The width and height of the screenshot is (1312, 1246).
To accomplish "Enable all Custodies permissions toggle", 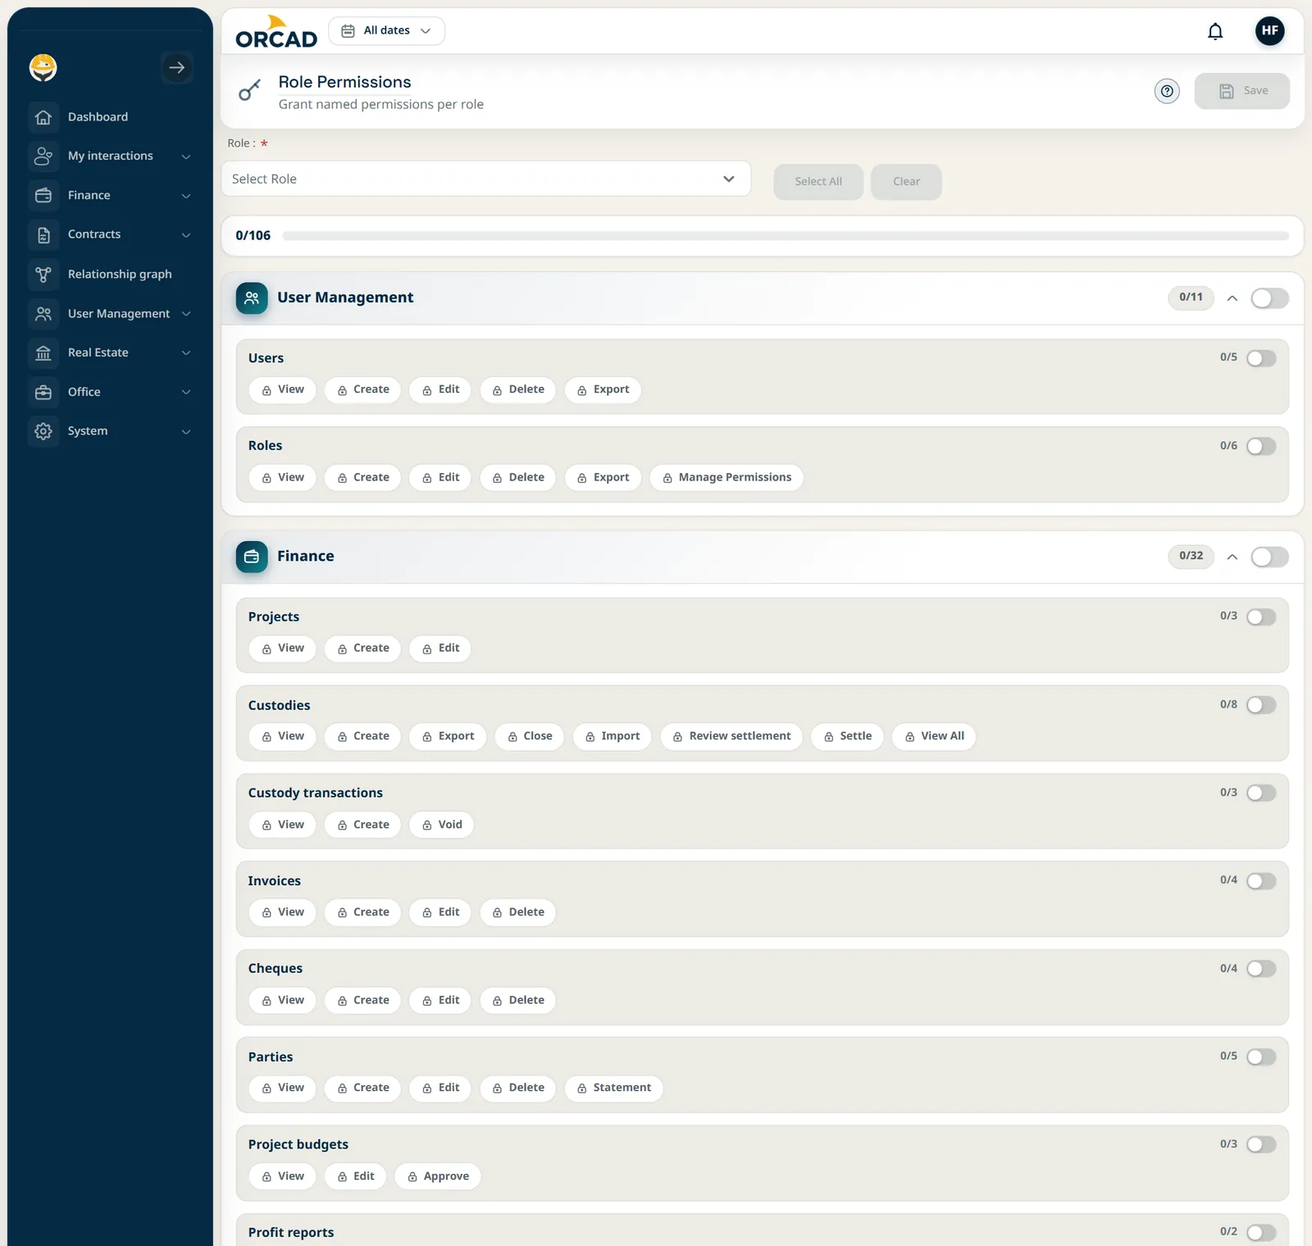I will (1261, 705).
